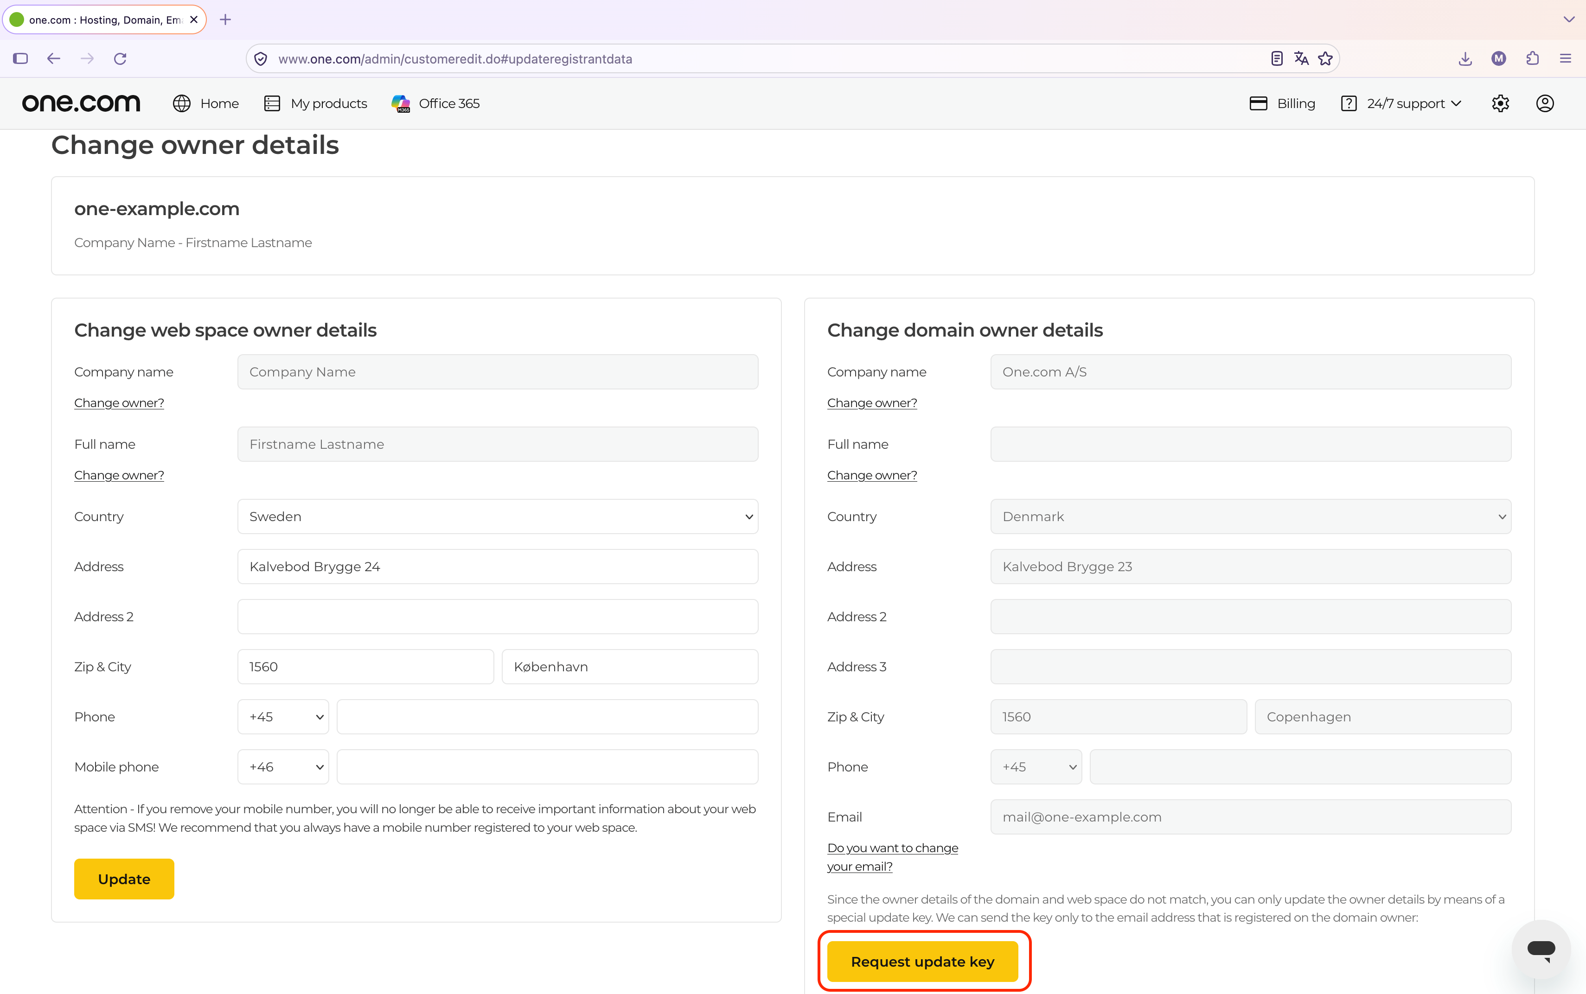Click the sidebar toggle icon
This screenshot has width=1586, height=994.
click(x=20, y=58)
